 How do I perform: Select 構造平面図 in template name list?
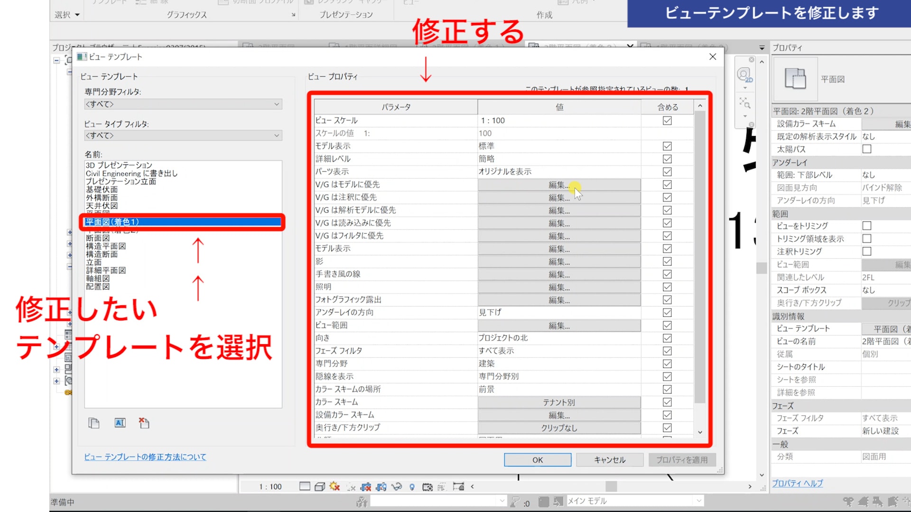pyautogui.click(x=106, y=246)
